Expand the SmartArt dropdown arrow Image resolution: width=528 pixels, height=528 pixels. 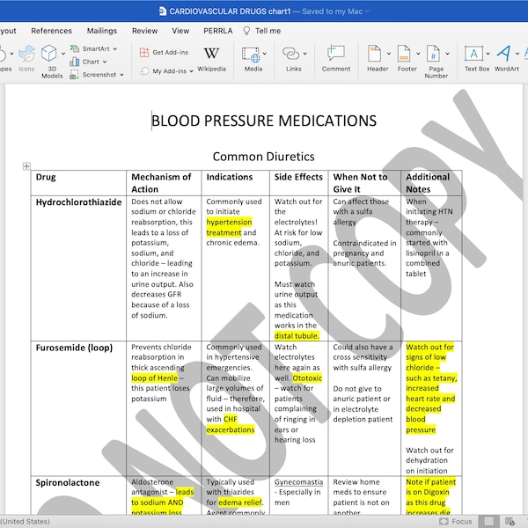tap(114, 48)
